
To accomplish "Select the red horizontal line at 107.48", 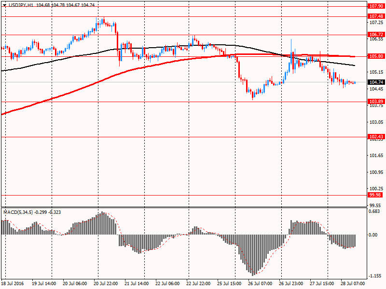I will click(184, 17).
